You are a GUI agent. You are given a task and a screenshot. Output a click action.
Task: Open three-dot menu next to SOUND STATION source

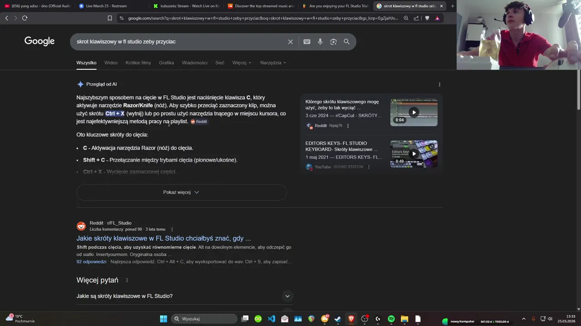(x=369, y=167)
